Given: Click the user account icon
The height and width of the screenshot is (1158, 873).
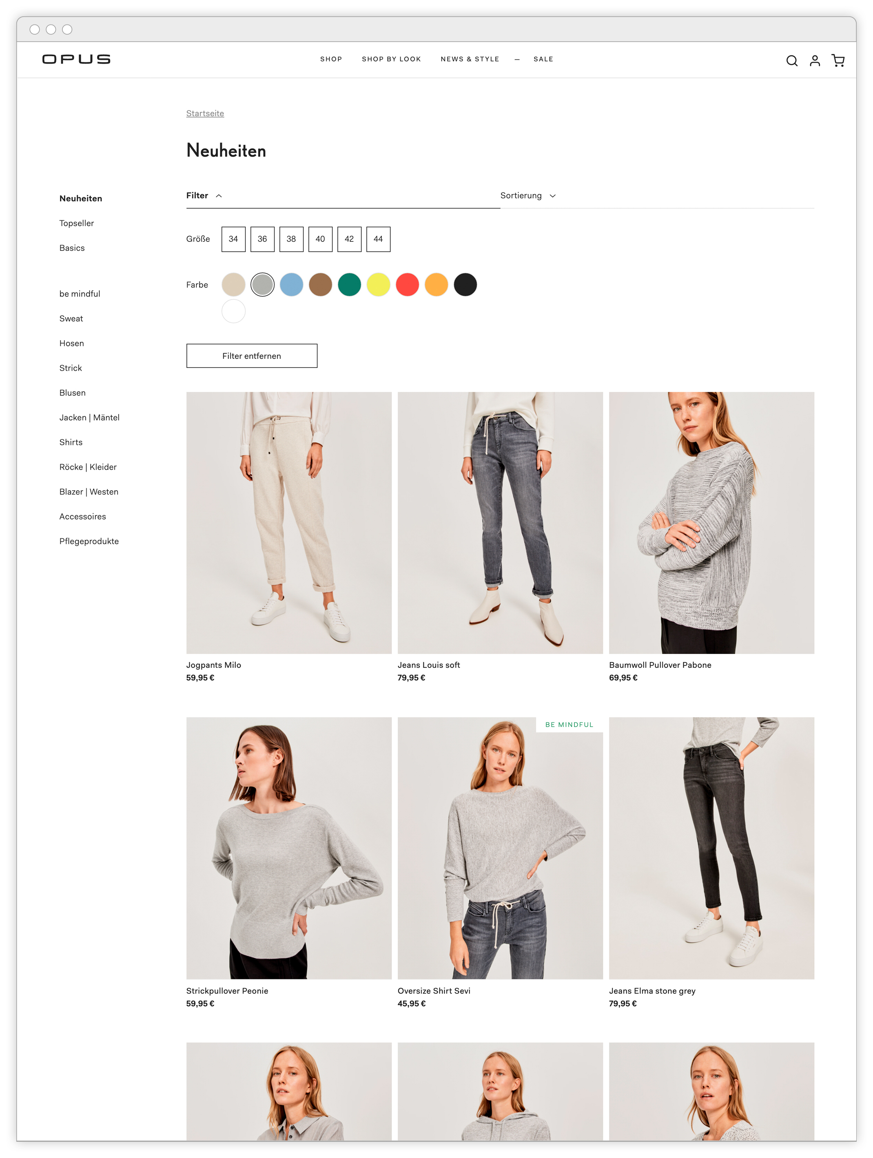Looking at the screenshot, I should click(x=814, y=61).
